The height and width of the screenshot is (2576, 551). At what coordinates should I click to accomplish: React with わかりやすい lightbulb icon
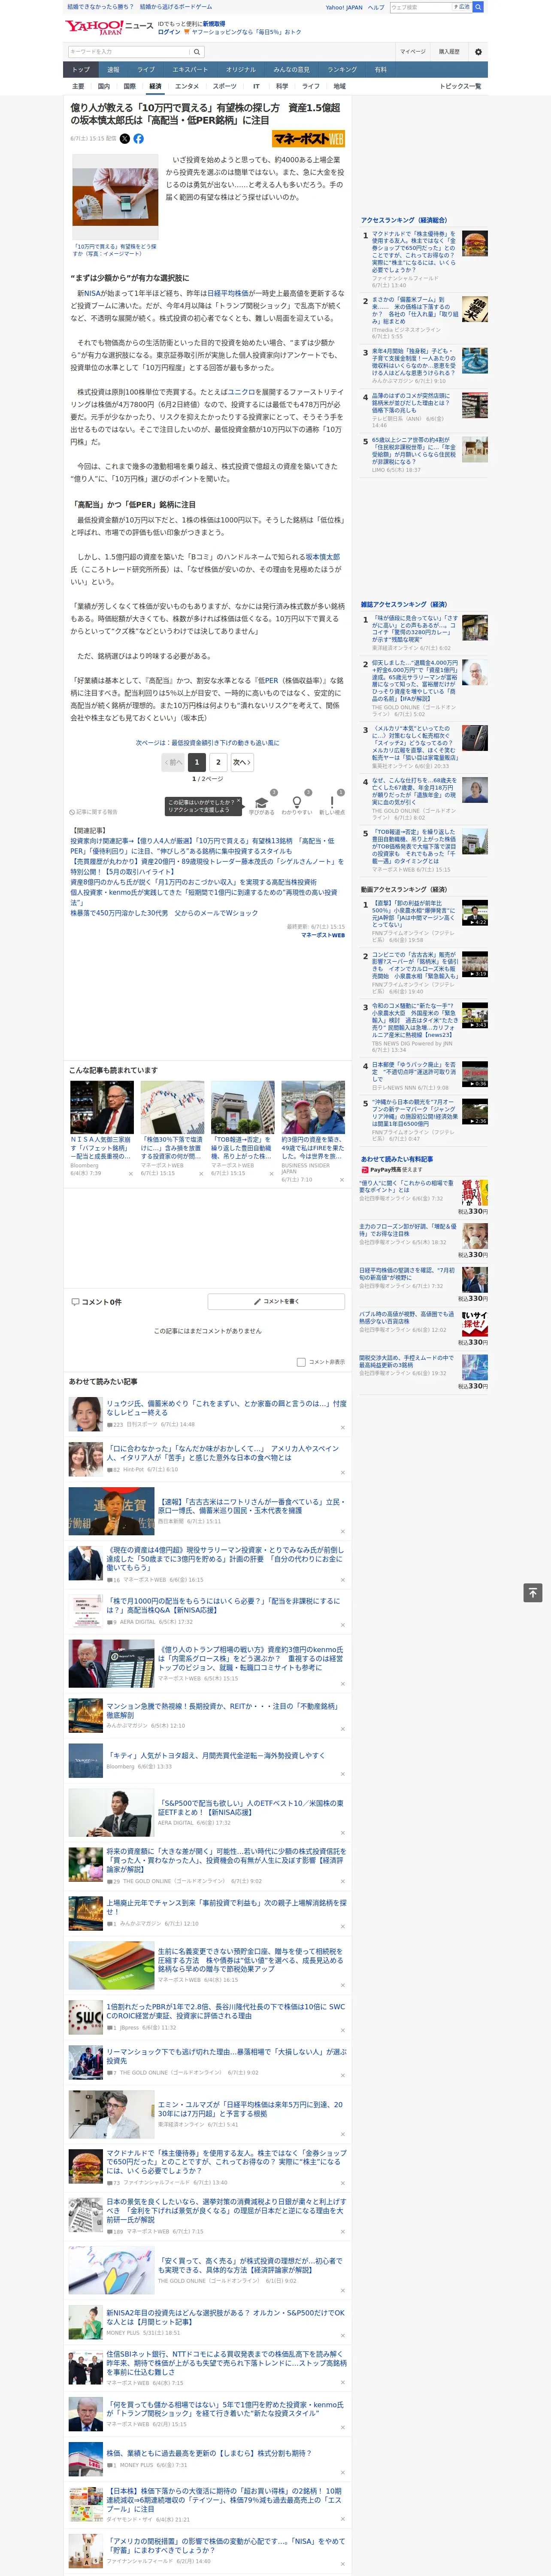pyautogui.click(x=296, y=802)
